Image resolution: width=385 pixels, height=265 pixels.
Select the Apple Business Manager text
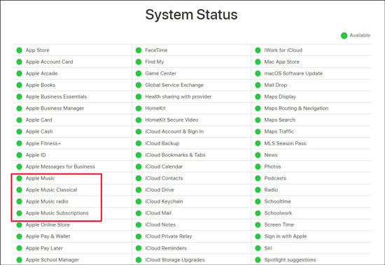tap(55, 108)
